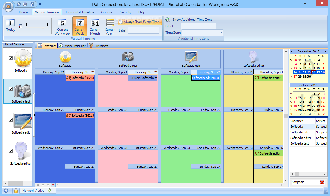Image resolution: width=330 pixels, height=196 pixels.
Task: Select the 9:30am Softpedia test event
Action: pyautogui.click(x=143, y=78)
